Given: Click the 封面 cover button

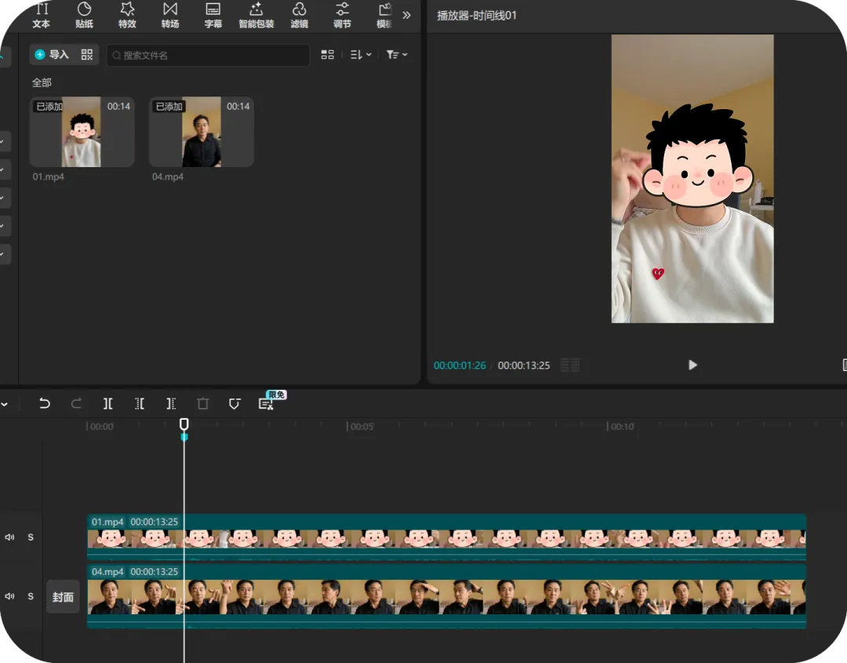Looking at the screenshot, I should pos(64,596).
